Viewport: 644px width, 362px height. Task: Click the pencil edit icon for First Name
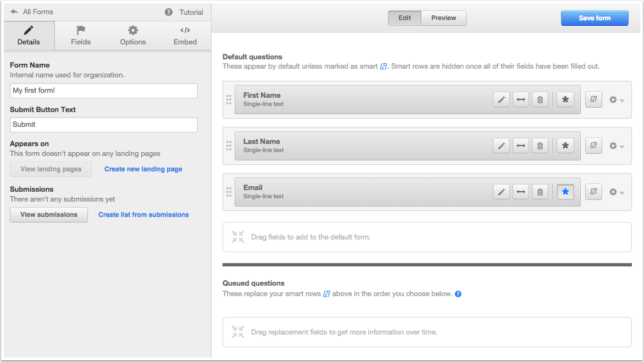(x=501, y=99)
